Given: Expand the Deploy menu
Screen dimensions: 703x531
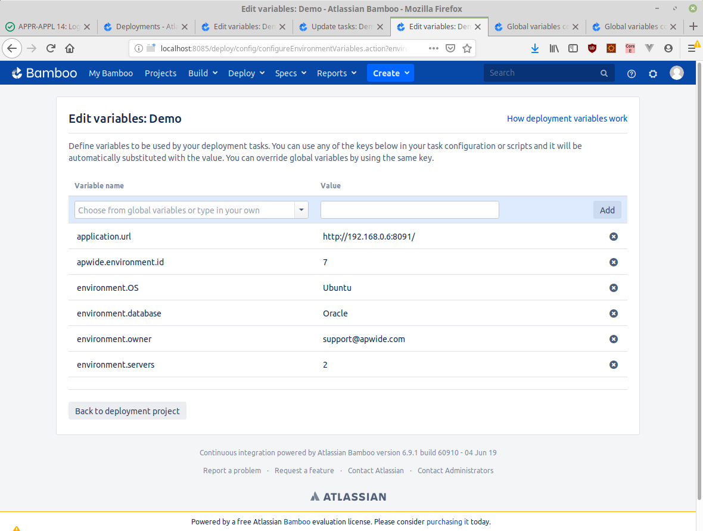Looking at the screenshot, I should [x=246, y=73].
